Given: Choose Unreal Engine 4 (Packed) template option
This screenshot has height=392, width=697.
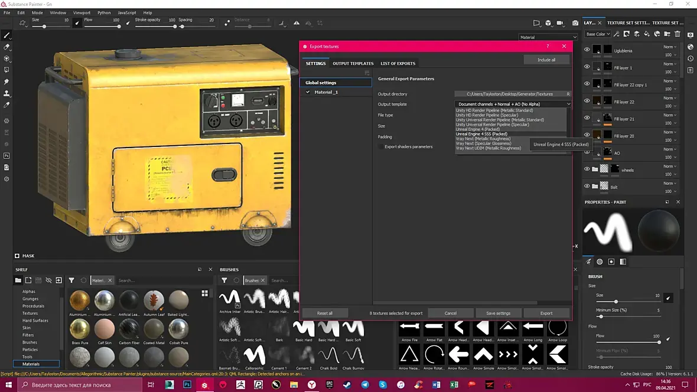Looking at the screenshot, I should tap(477, 129).
